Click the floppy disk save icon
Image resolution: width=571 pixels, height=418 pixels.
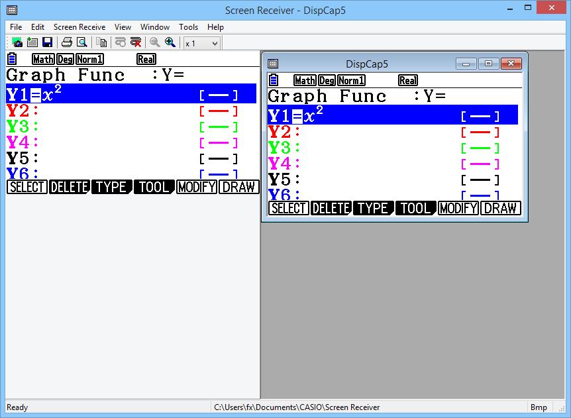coord(47,42)
